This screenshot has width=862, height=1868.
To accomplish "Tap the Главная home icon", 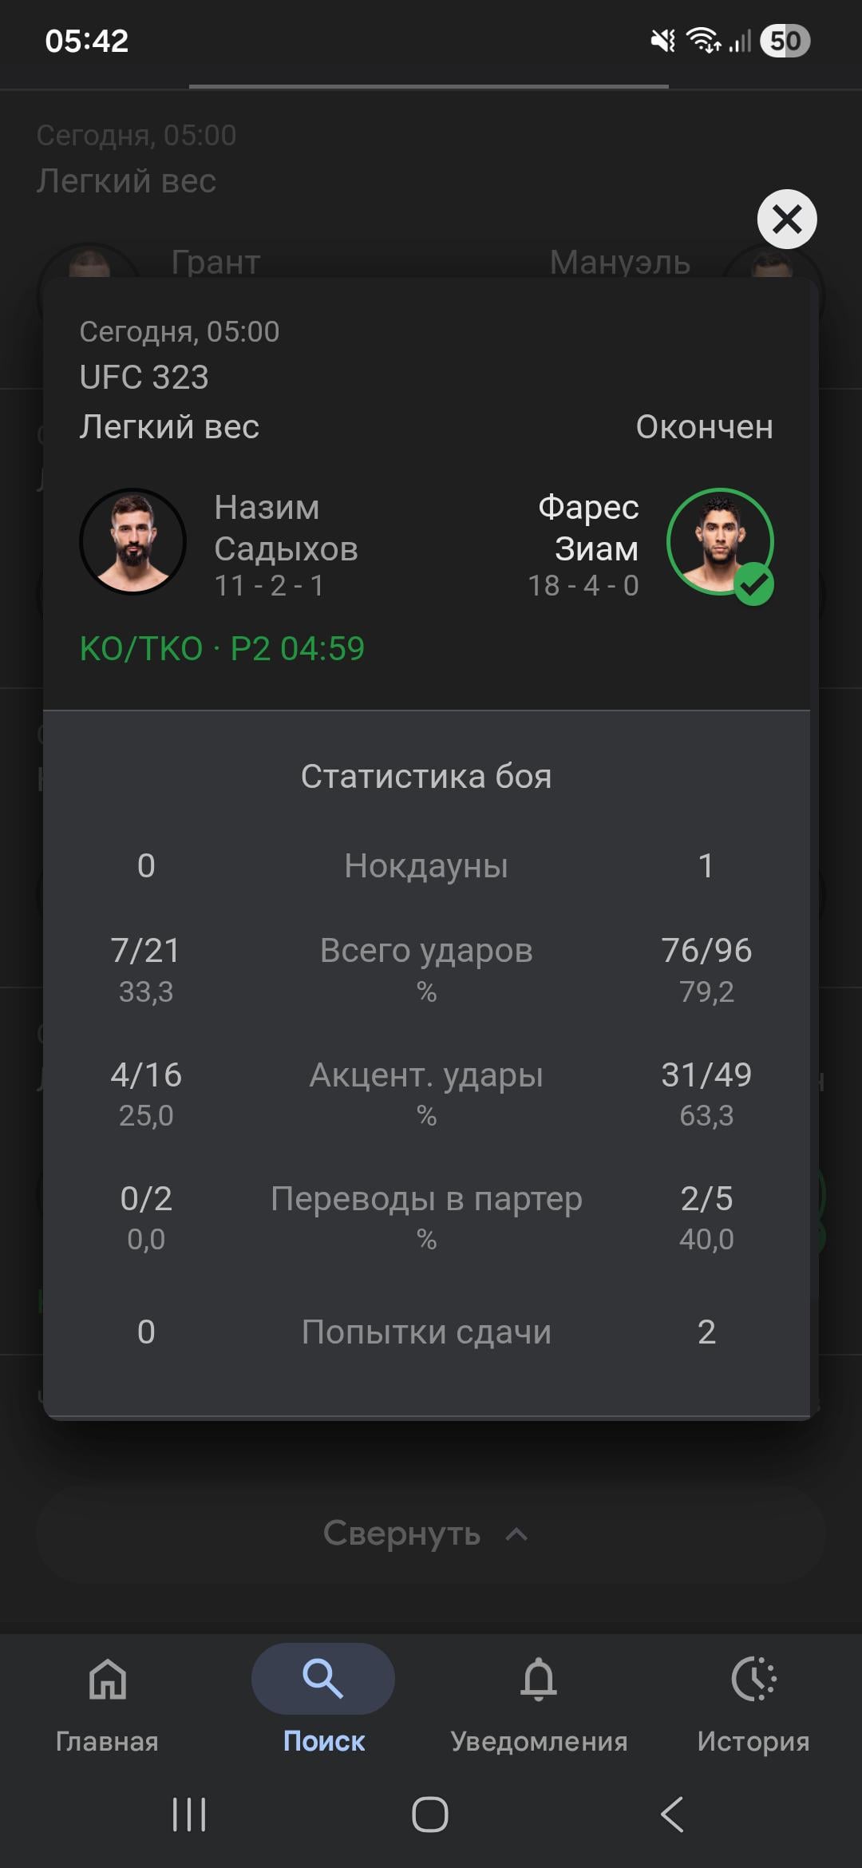I will pos(107,1679).
